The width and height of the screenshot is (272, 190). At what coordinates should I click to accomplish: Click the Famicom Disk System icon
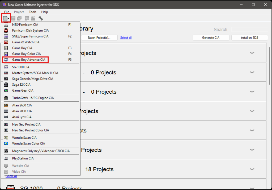click(6, 31)
